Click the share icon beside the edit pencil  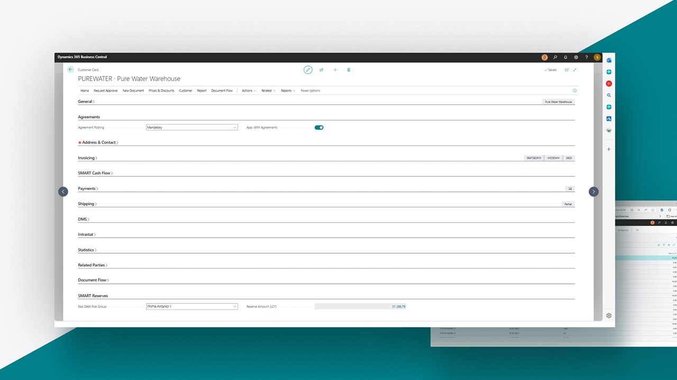point(322,70)
